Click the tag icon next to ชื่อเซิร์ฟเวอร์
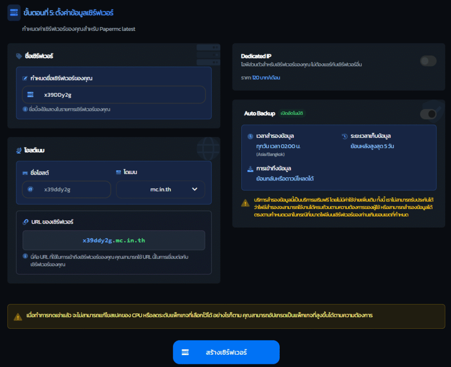This screenshot has height=367, width=451. [19, 56]
